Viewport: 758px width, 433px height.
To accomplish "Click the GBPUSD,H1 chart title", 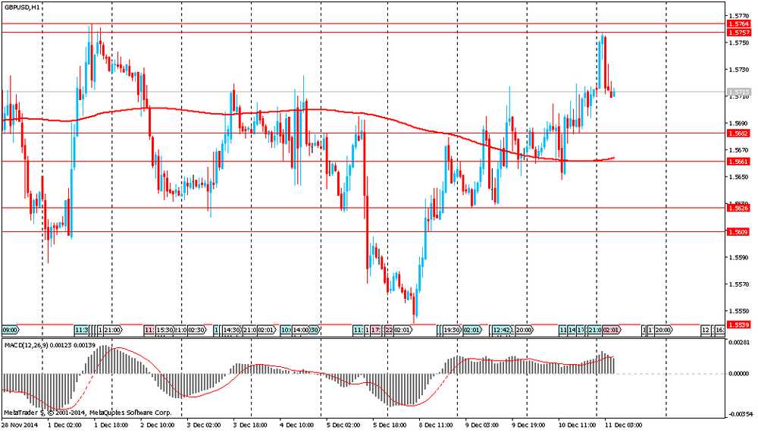I will (x=21, y=7).
